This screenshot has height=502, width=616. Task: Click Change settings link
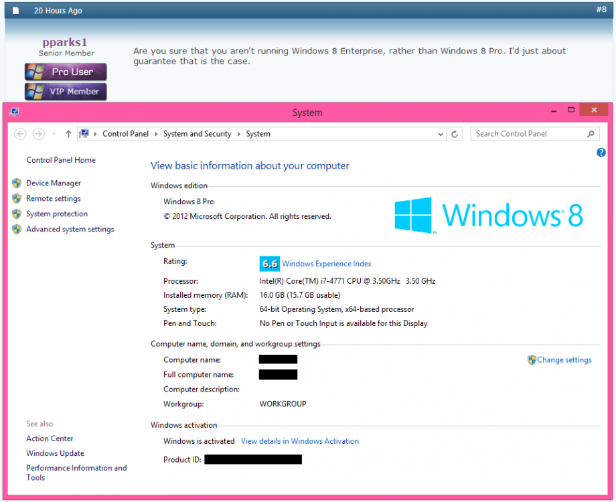click(564, 360)
